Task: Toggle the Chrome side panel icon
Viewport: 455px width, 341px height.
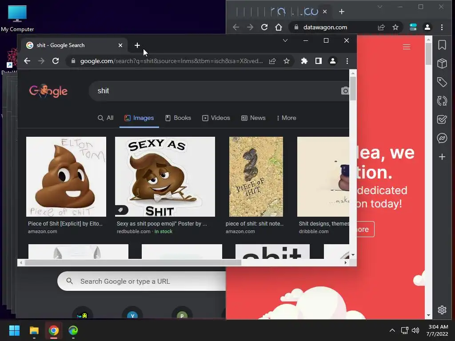Action: (318, 61)
